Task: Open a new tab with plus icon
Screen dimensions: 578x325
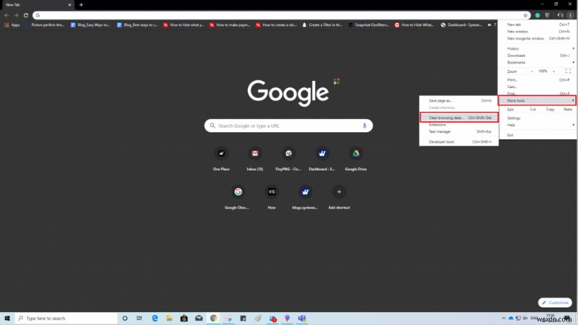Action: pyautogui.click(x=81, y=5)
